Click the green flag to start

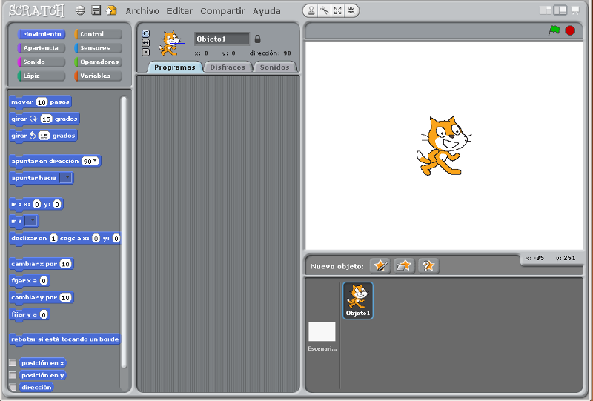click(x=554, y=30)
